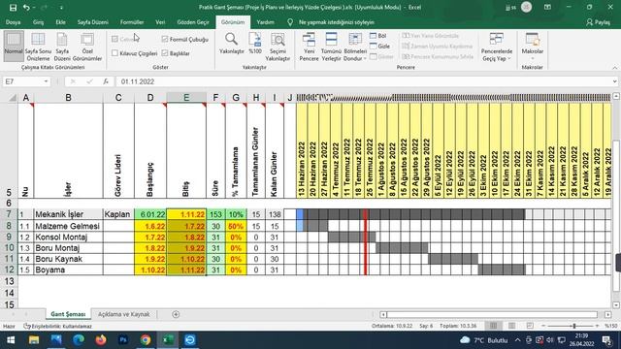Viewport: 621px width, 349px height.
Task: Click horizontal scrollbar right arrow
Action: point(608,314)
